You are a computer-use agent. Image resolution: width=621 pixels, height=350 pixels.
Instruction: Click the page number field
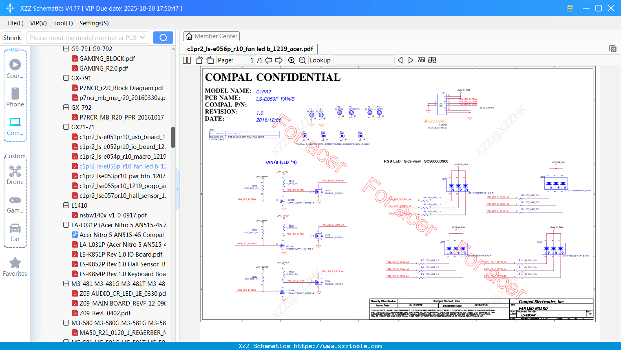tap(245, 60)
